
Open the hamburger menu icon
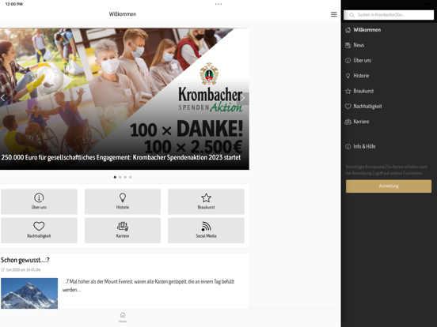(x=333, y=14)
